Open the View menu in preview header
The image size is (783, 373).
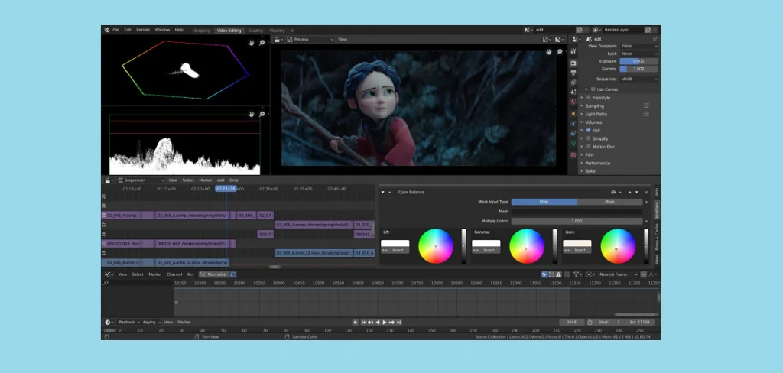coord(343,40)
